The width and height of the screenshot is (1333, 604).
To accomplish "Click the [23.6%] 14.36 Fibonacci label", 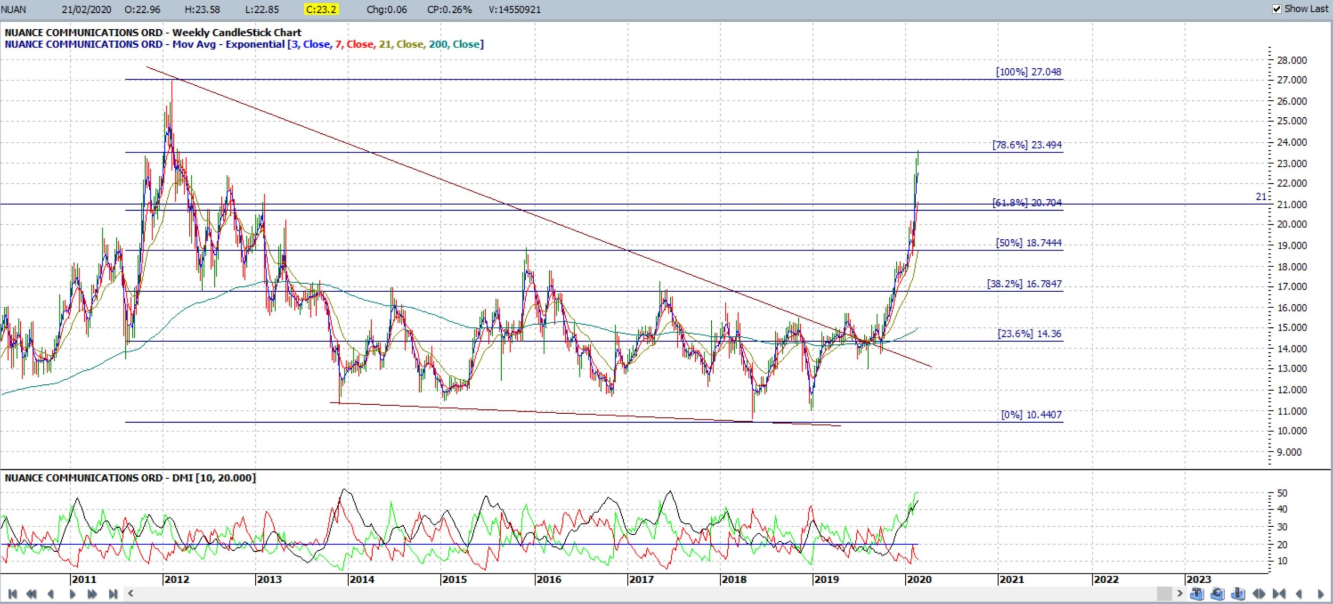I will (x=1030, y=334).
